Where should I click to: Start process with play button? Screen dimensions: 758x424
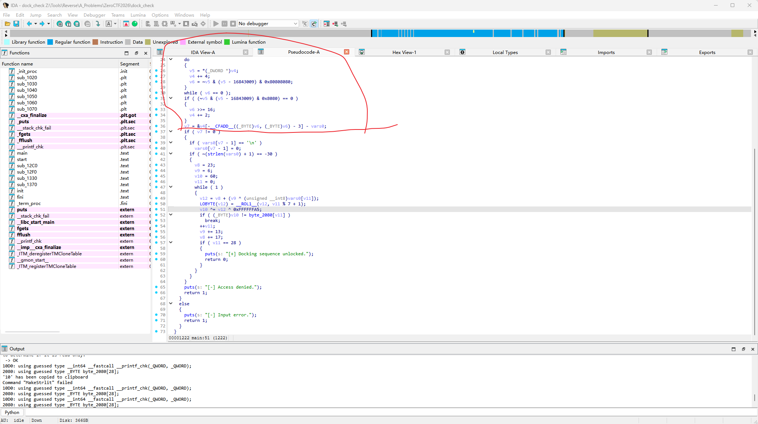[x=216, y=24]
